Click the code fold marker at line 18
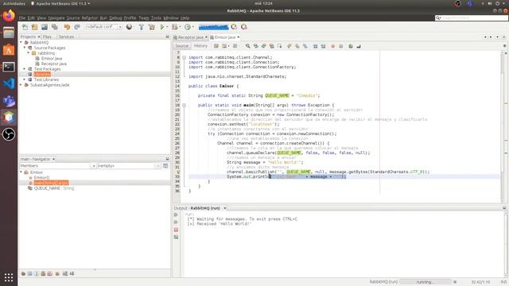 (x=184, y=105)
